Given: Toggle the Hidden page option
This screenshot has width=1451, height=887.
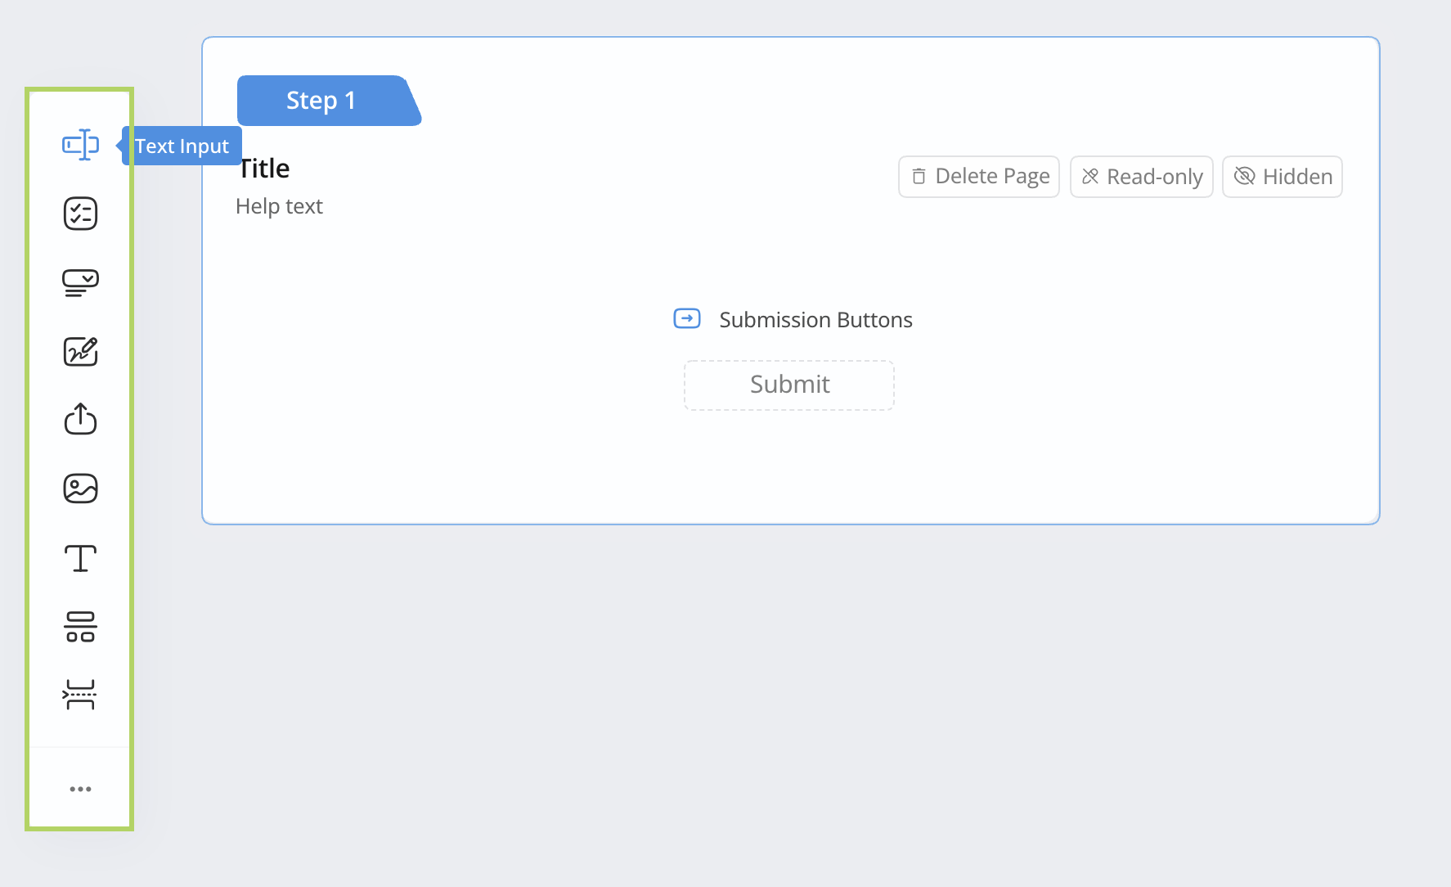Looking at the screenshot, I should click(1282, 177).
